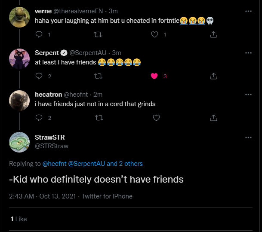Share Serpent's tweet
The image size is (262, 232).
click(x=213, y=76)
